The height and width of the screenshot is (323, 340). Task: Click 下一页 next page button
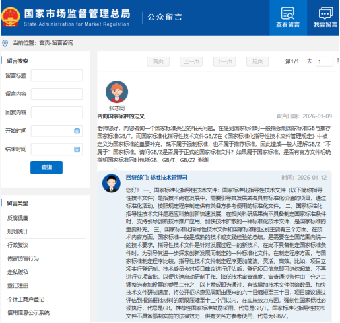(x=224, y=61)
